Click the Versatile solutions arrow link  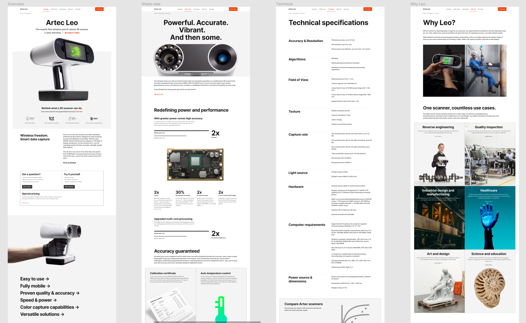42,314
